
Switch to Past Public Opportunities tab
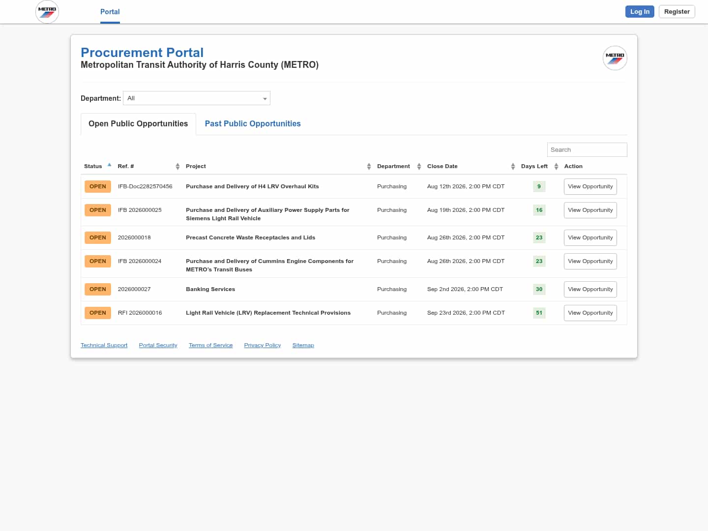[x=253, y=124]
